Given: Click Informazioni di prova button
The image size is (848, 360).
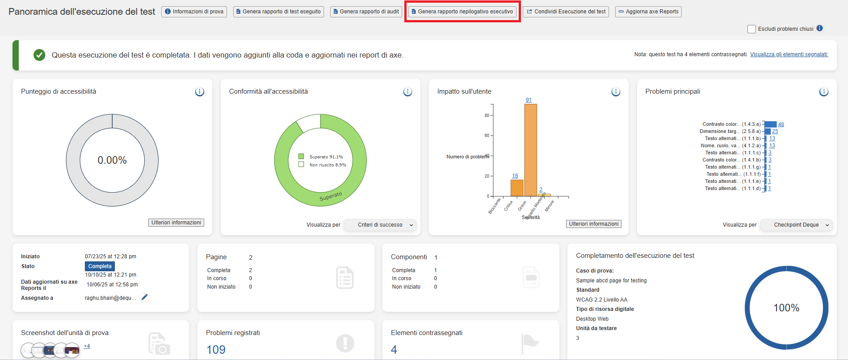Looking at the screenshot, I should 194,12.
